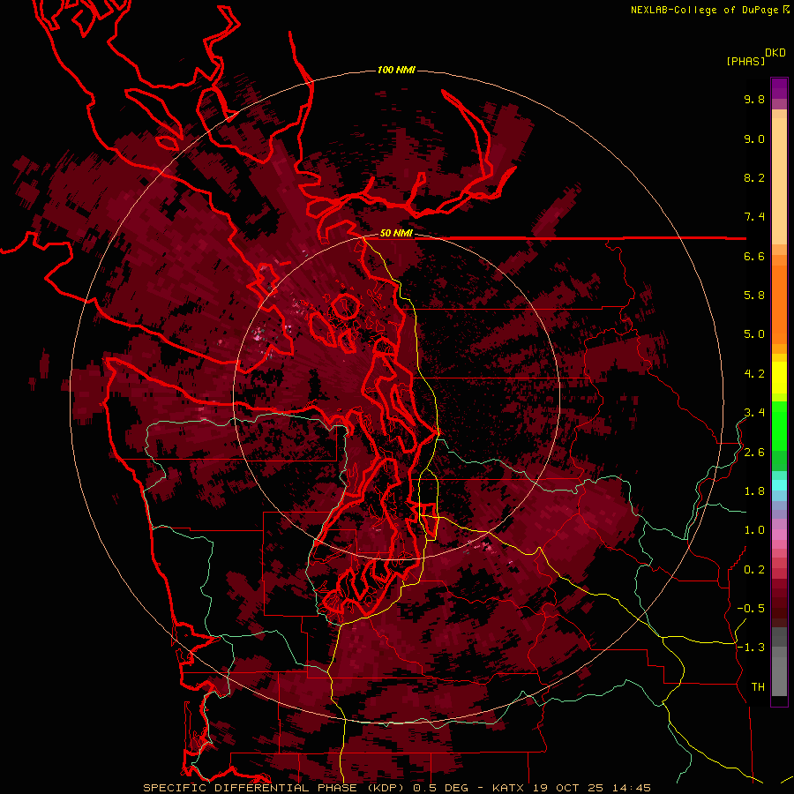The image size is (794, 794).
Task: Click the TH label on the scale
Action: pos(758,687)
